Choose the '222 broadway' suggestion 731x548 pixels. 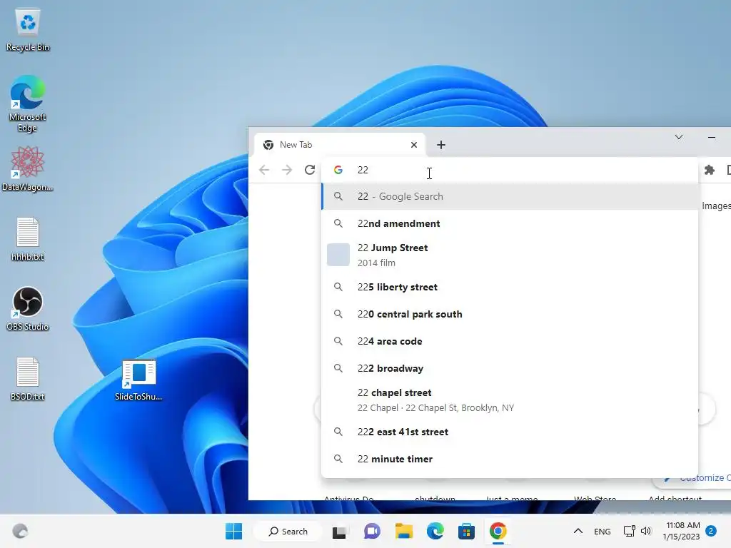tap(510, 368)
